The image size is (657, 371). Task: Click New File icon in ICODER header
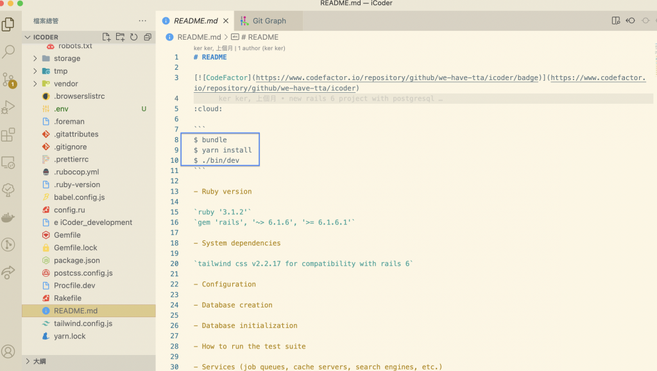pos(107,37)
